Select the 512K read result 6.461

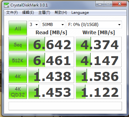pos(51,60)
